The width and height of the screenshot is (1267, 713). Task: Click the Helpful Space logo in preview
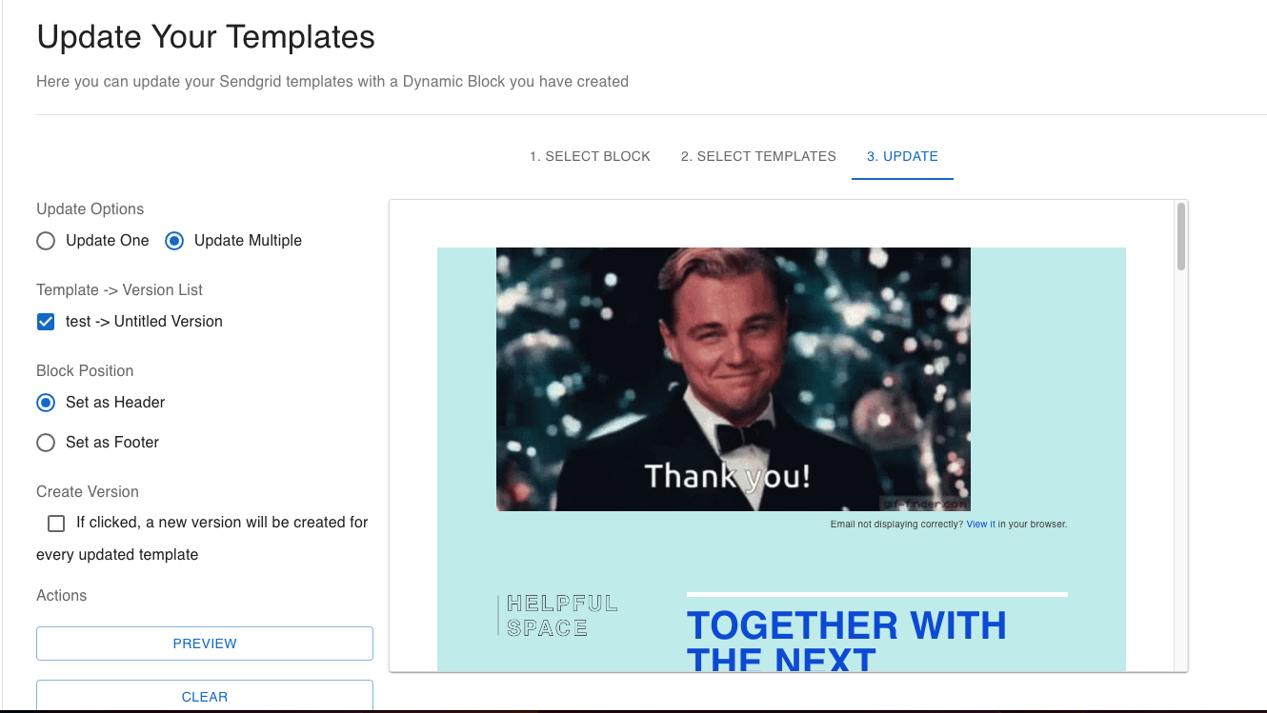pos(558,616)
